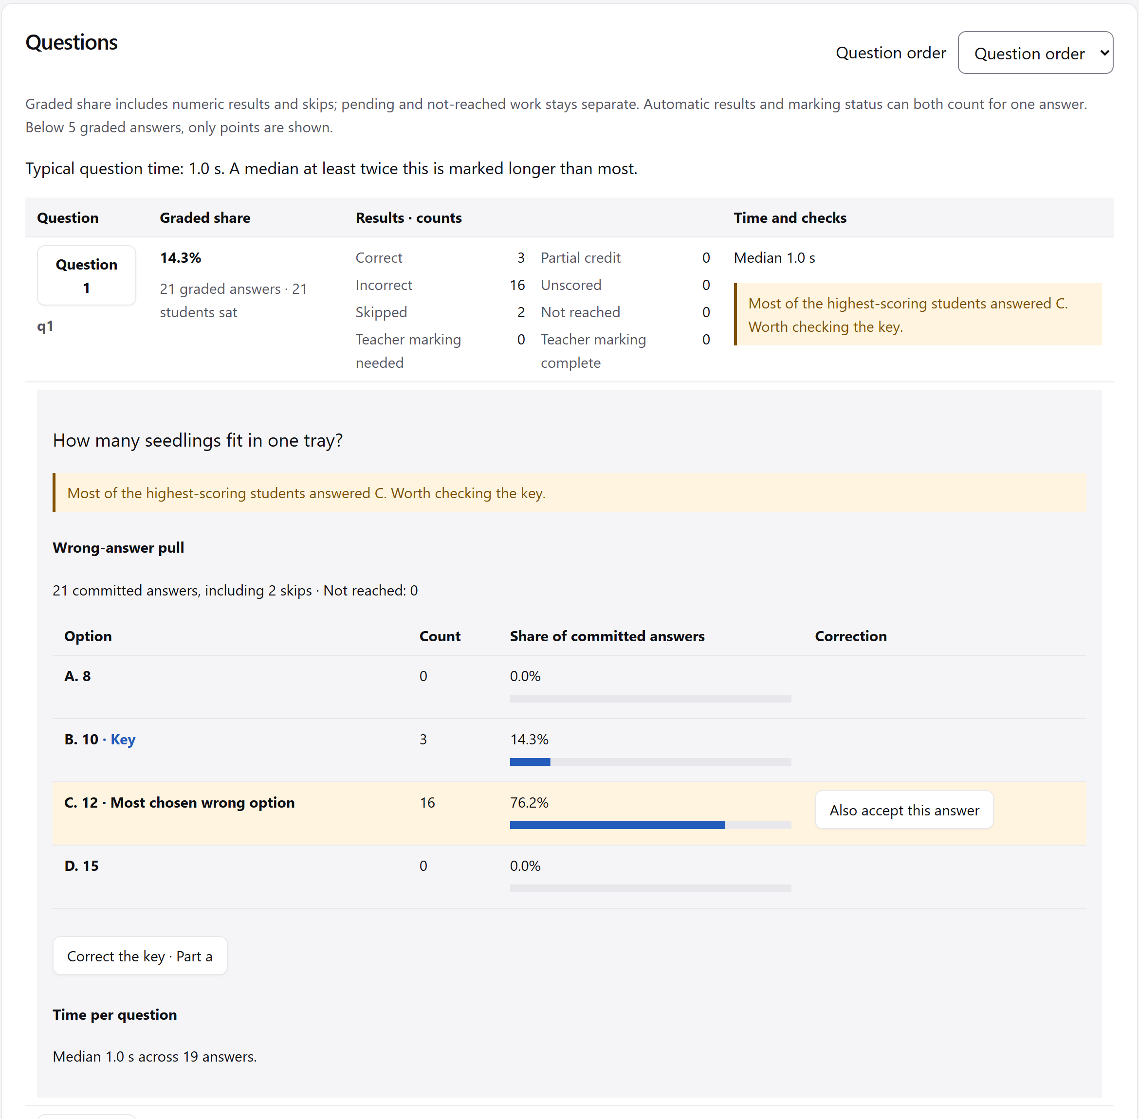Click '21 committed answers, including 2 skips' line
This screenshot has height=1119, width=1139.
[235, 591]
